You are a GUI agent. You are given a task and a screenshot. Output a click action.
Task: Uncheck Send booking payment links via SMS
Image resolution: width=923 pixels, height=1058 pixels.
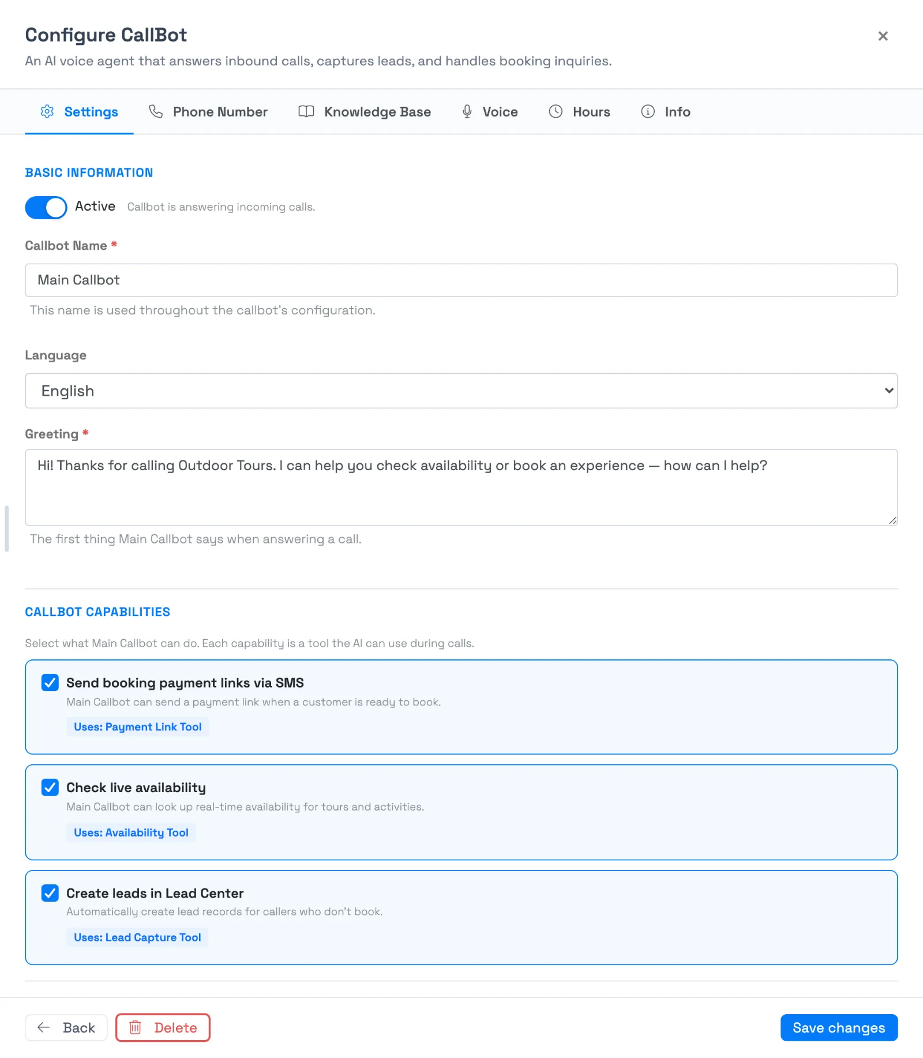pos(50,682)
